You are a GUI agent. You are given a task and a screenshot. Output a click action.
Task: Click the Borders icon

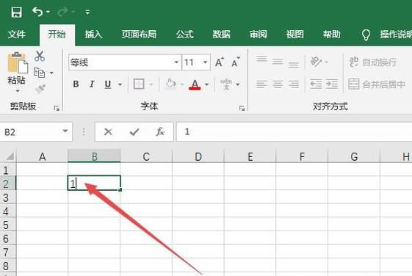click(139, 84)
